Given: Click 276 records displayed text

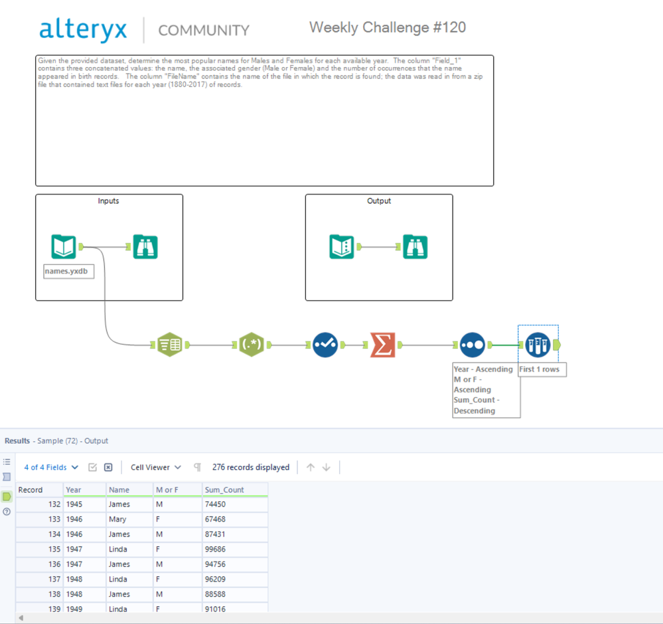Looking at the screenshot, I should pyautogui.click(x=251, y=467).
